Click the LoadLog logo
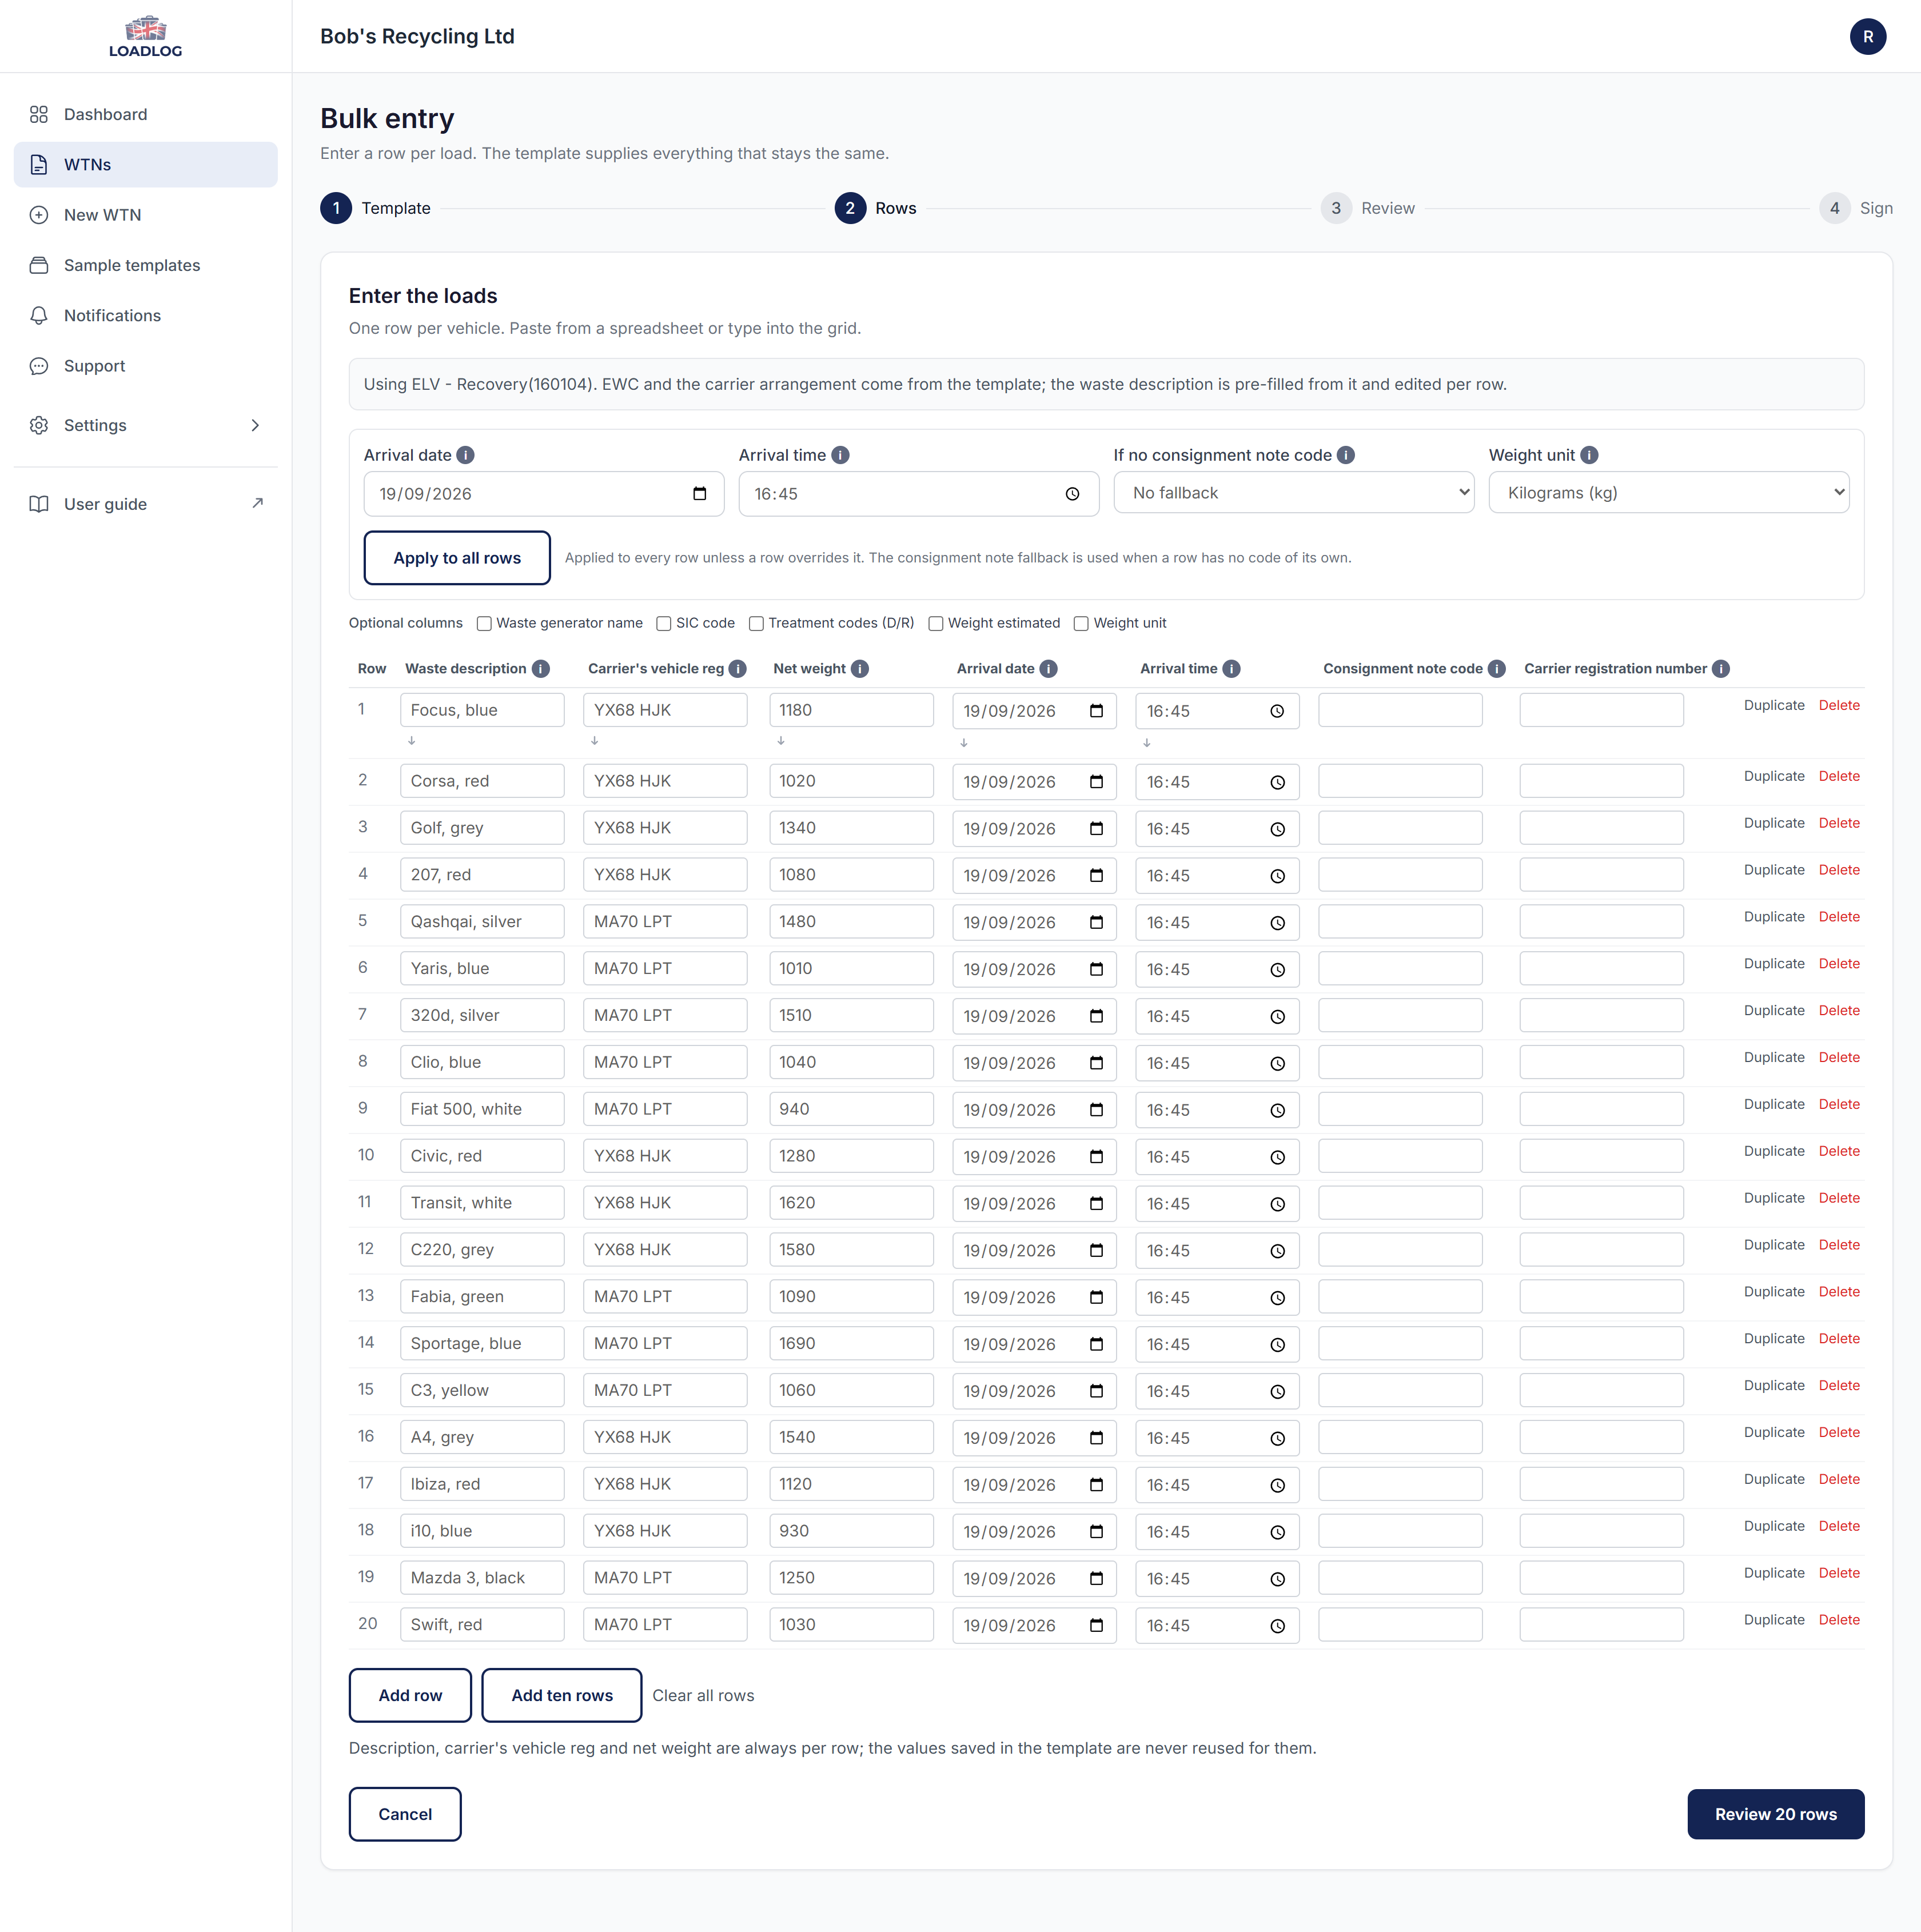 [x=145, y=36]
